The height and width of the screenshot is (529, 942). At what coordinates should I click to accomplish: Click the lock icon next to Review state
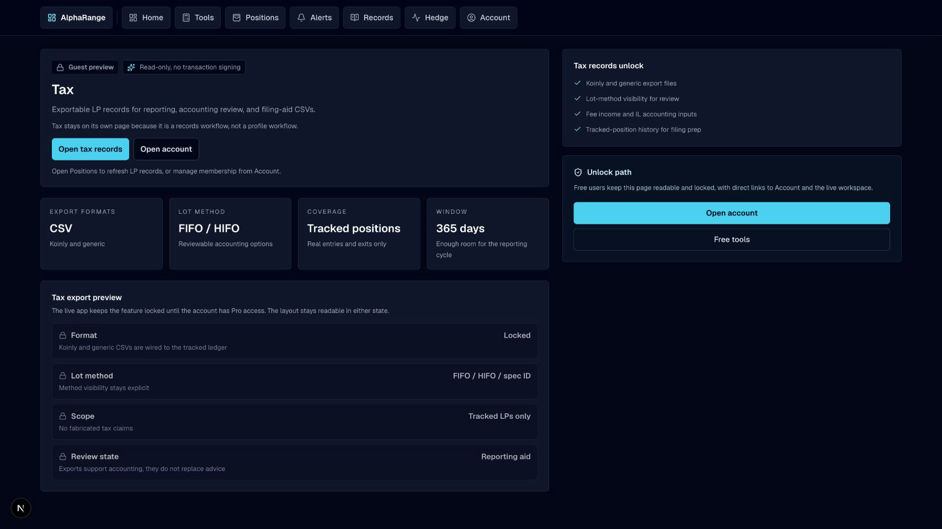pos(63,456)
